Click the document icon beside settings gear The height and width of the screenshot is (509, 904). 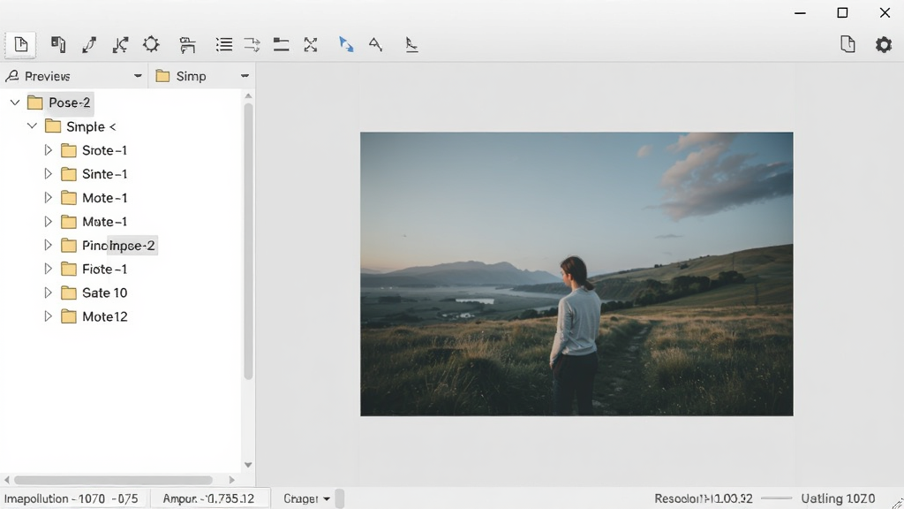point(847,44)
